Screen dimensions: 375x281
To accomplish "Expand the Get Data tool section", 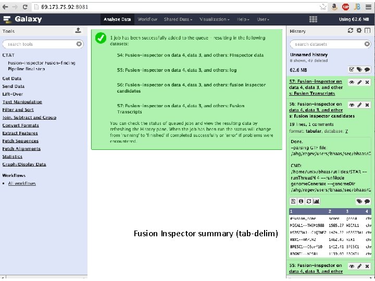I will [11, 79].
